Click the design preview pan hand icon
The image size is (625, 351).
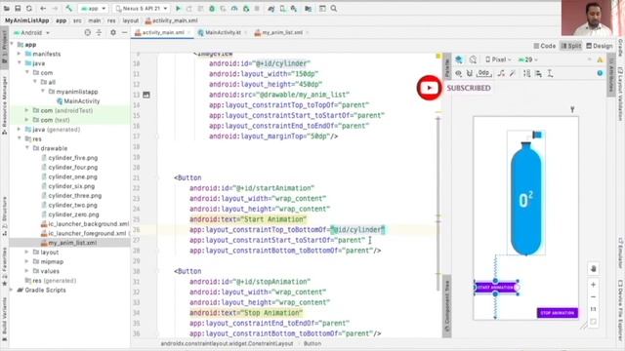tap(593, 269)
